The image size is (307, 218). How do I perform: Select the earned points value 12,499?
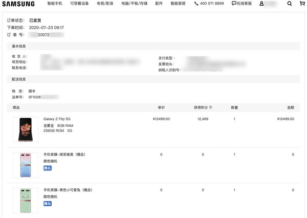click(x=203, y=119)
